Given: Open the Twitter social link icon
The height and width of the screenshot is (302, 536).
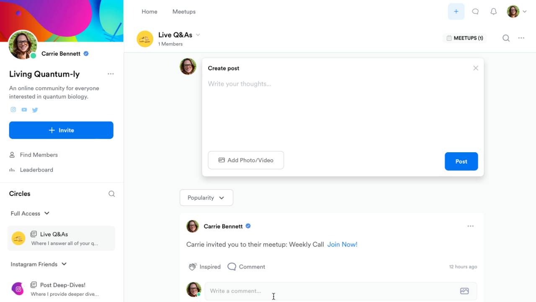Looking at the screenshot, I should [x=35, y=110].
